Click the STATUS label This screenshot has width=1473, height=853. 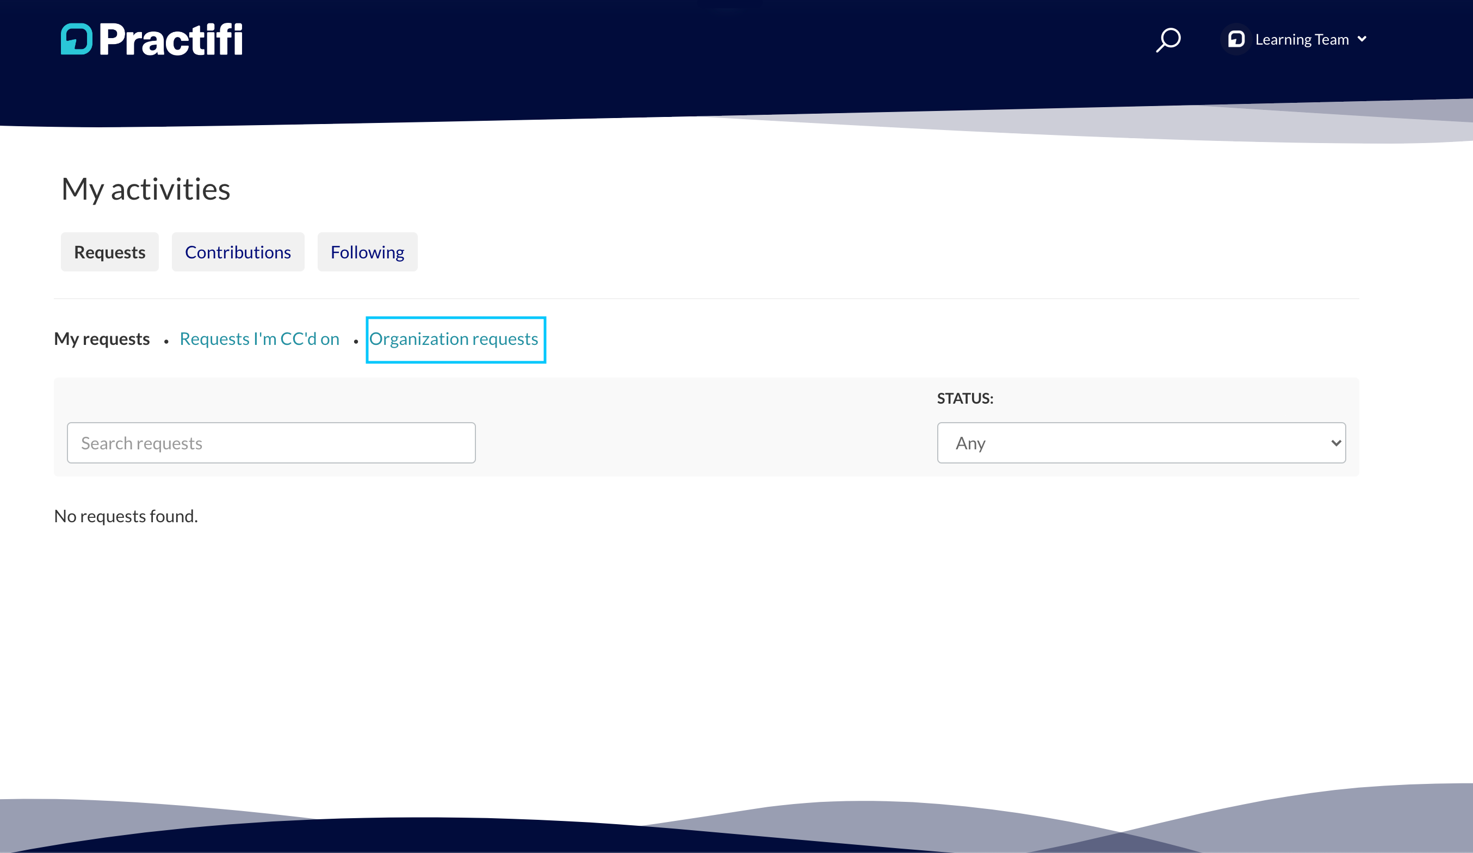tap(965, 399)
